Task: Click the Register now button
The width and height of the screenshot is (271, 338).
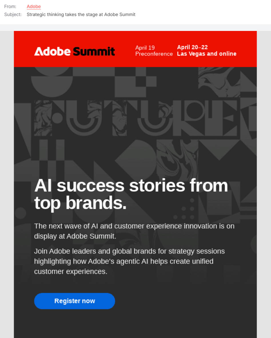Action: point(74,301)
